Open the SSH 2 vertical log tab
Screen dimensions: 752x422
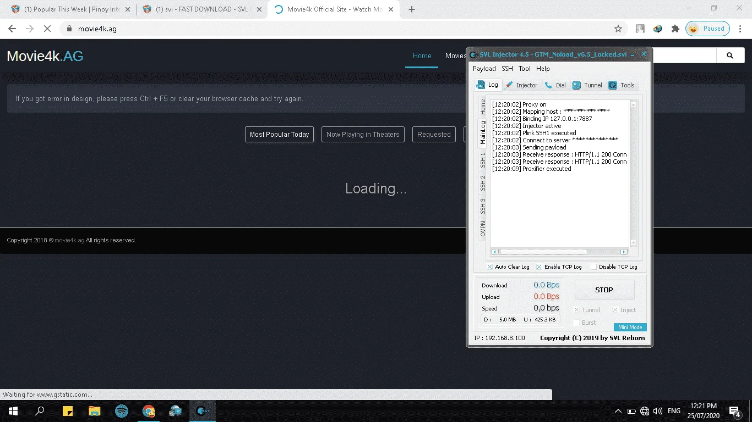tap(483, 184)
